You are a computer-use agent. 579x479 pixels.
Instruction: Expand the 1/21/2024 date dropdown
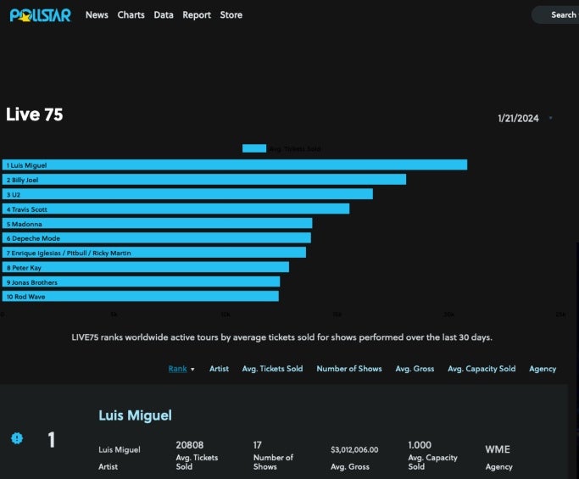(551, 119)
